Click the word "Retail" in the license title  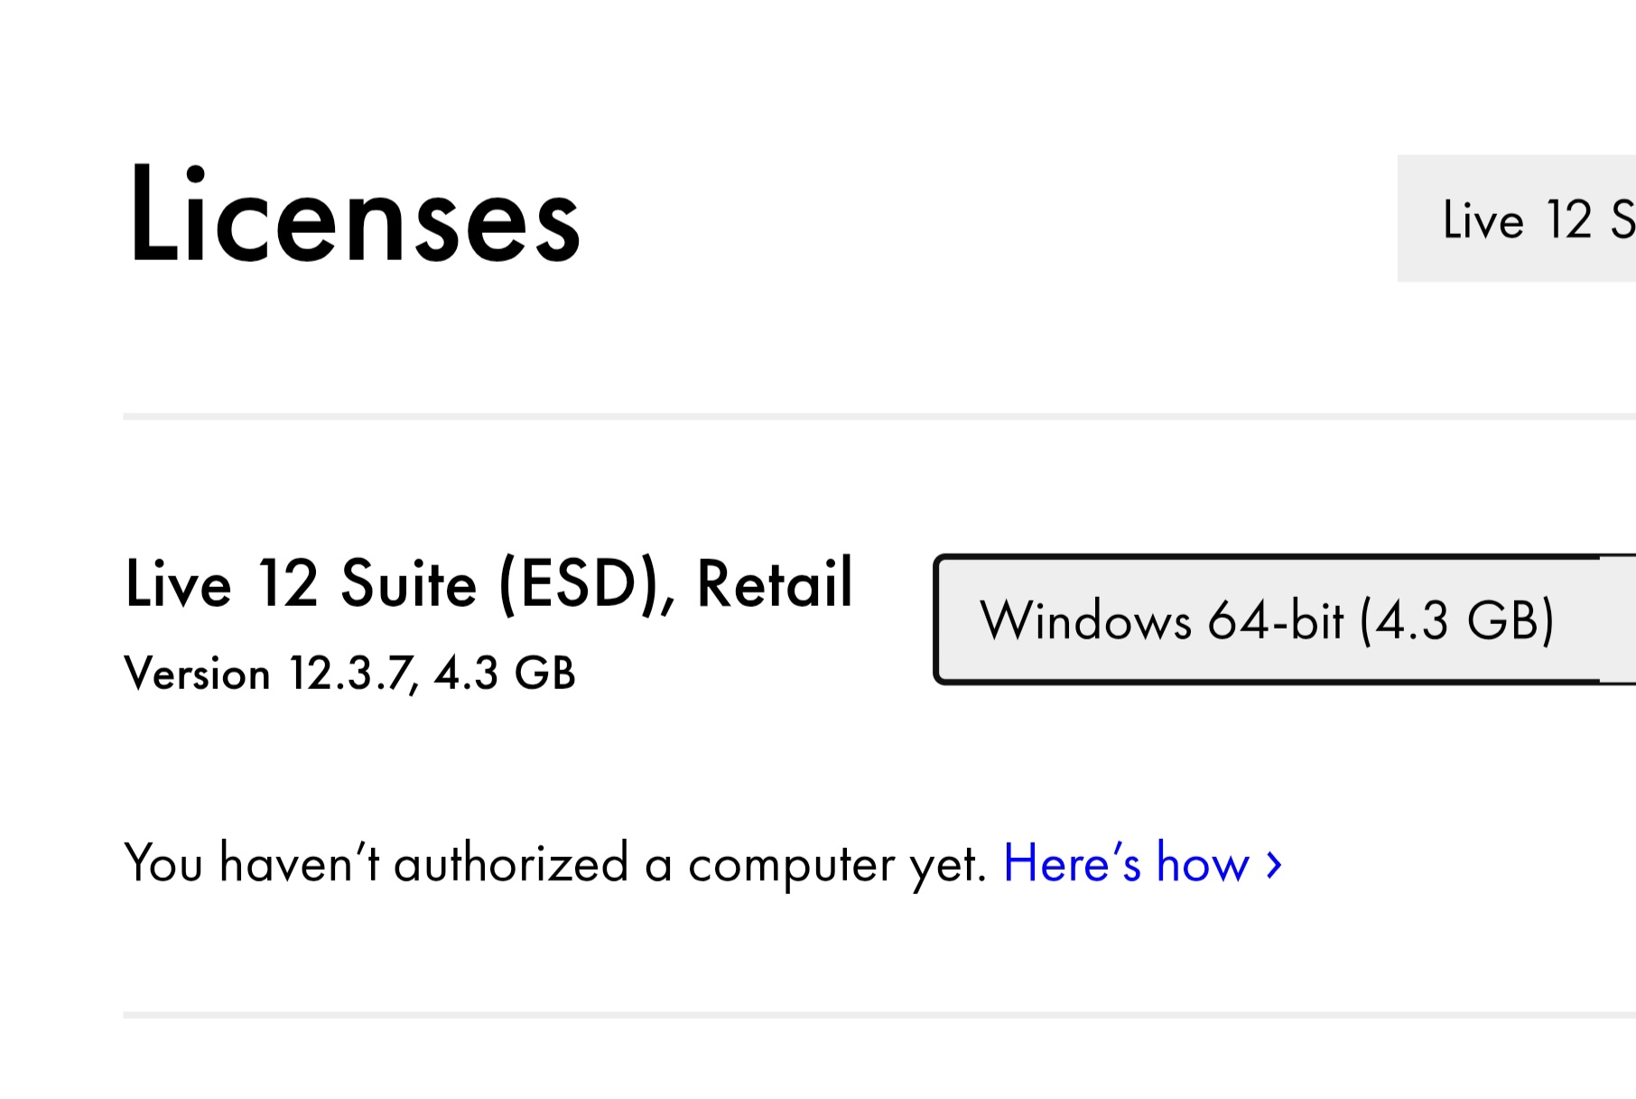click(x=775, y=584)
